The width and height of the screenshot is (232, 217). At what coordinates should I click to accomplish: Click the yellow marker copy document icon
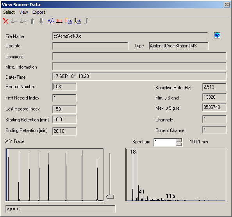pos(77,21)
